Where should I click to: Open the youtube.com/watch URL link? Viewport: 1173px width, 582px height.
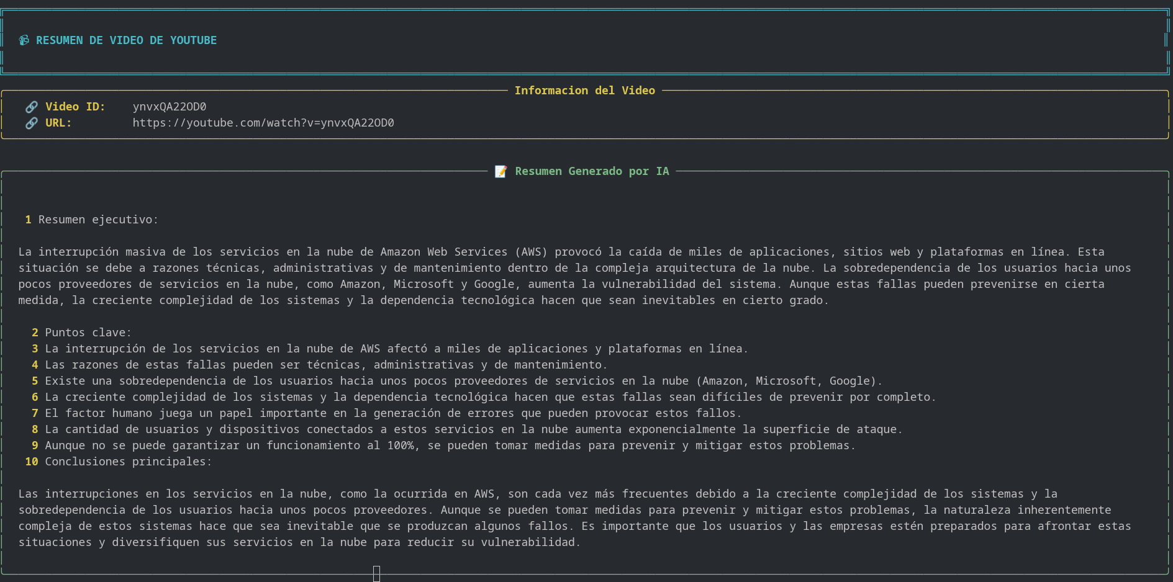click(263, 123)
